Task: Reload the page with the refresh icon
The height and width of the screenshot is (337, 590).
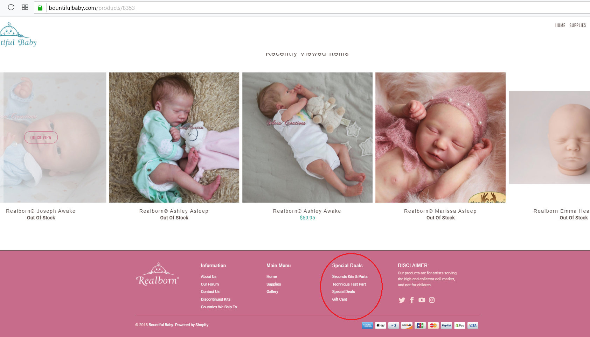Action: (11, 7)
